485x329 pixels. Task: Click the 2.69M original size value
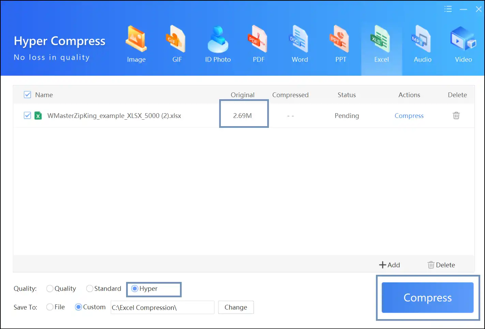point(242,116)
